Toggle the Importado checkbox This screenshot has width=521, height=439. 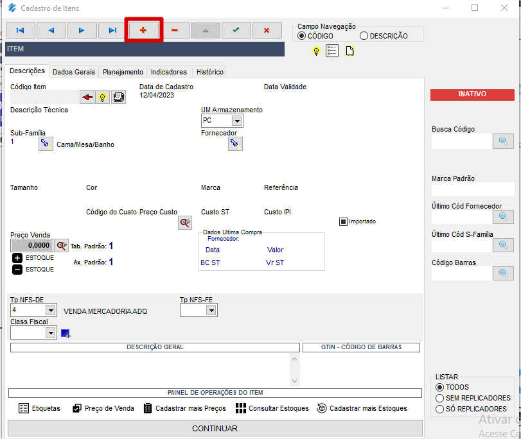coord(343,221)
